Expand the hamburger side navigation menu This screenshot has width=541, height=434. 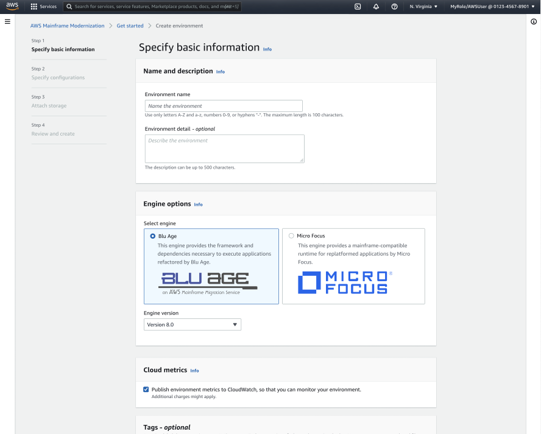[7, 21]
